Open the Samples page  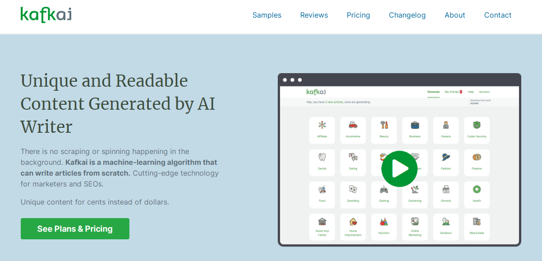(267, 15)
